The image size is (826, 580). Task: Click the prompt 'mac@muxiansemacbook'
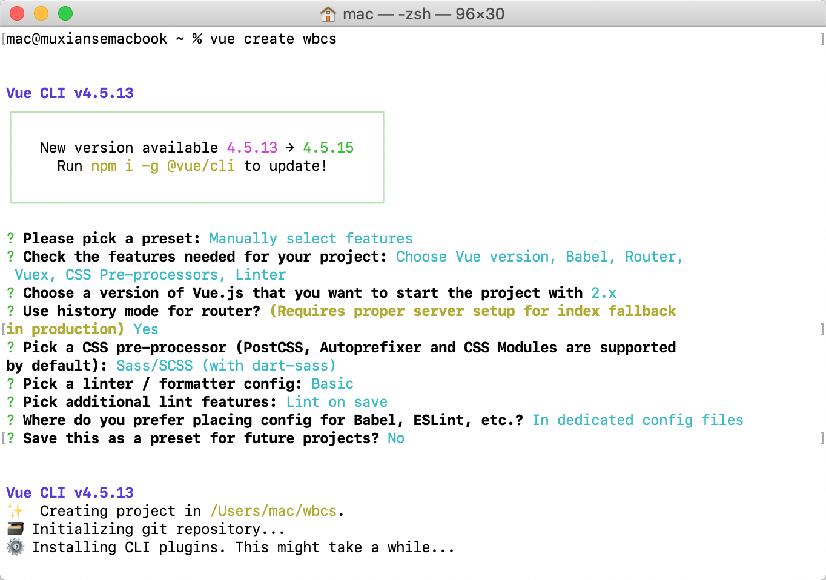[87, 39]
